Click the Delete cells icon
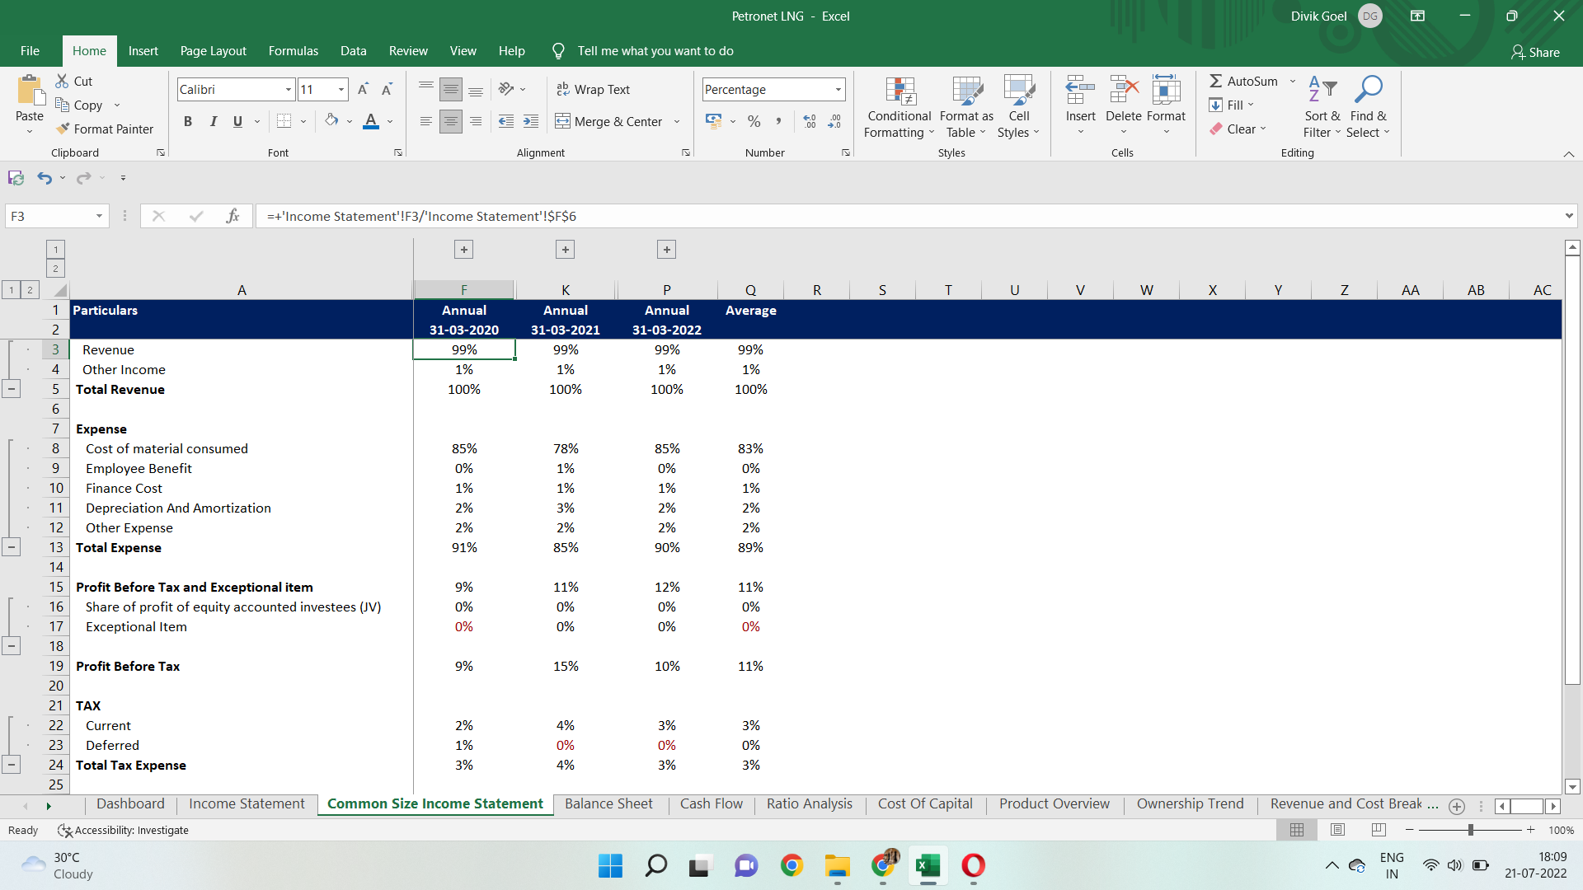Viewport: 1583px width, 890px height. tap(1124, 89)
